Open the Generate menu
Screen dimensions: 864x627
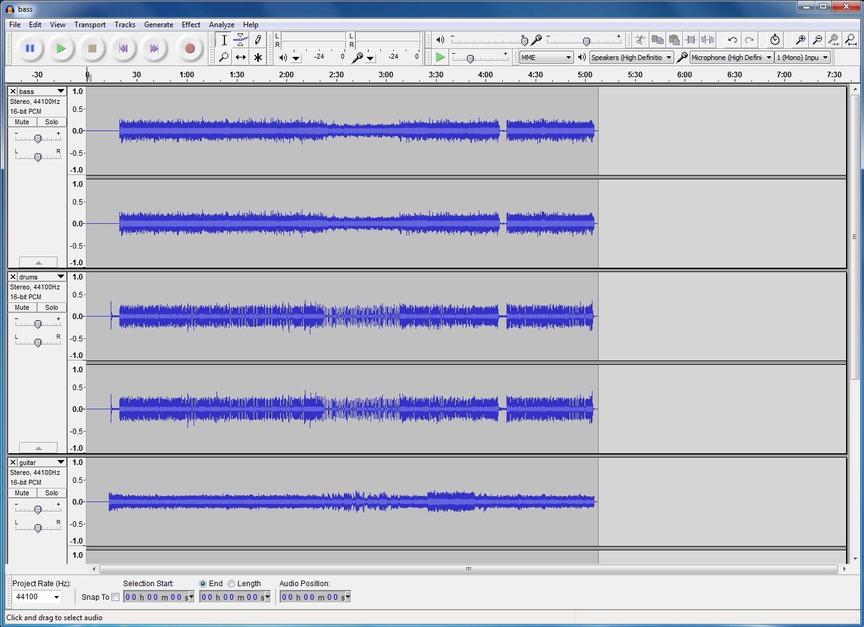point(158,25)
